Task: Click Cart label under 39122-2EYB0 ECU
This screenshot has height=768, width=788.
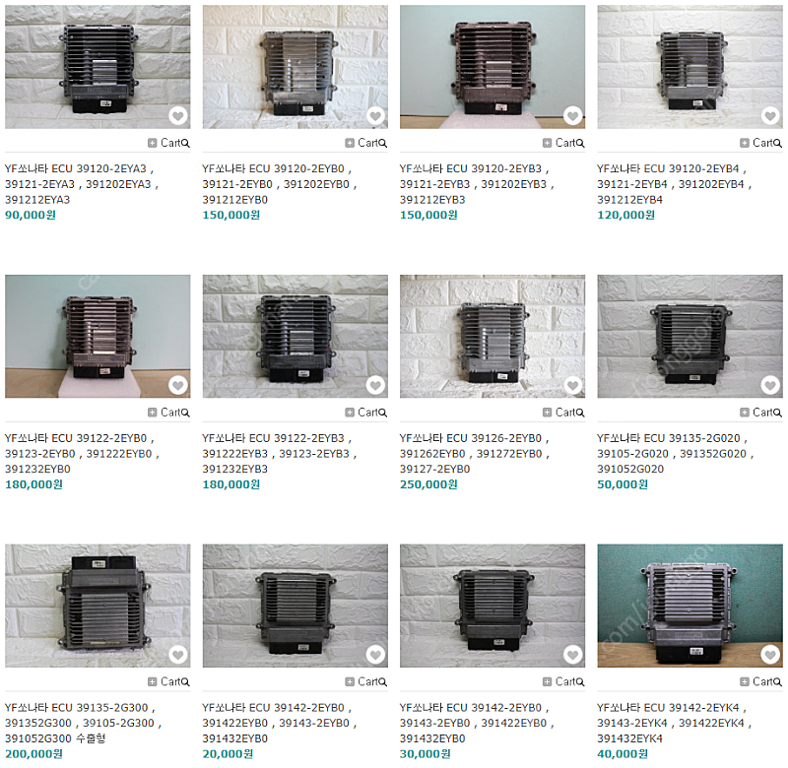Action: 170,413
